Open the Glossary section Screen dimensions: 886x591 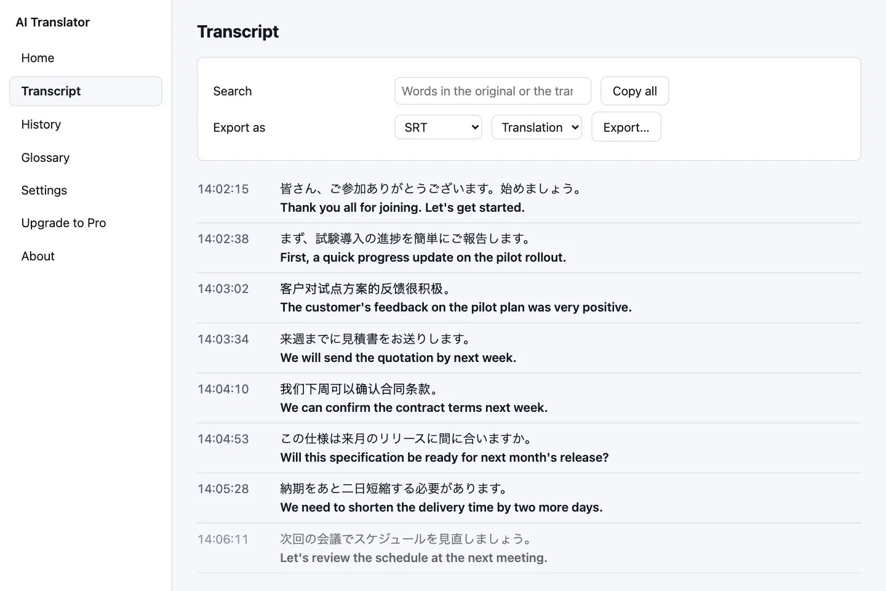86,158
